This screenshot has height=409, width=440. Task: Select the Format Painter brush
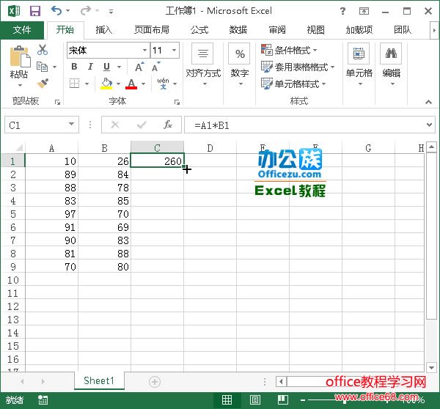pyautogui.click(x=43, y=84)
